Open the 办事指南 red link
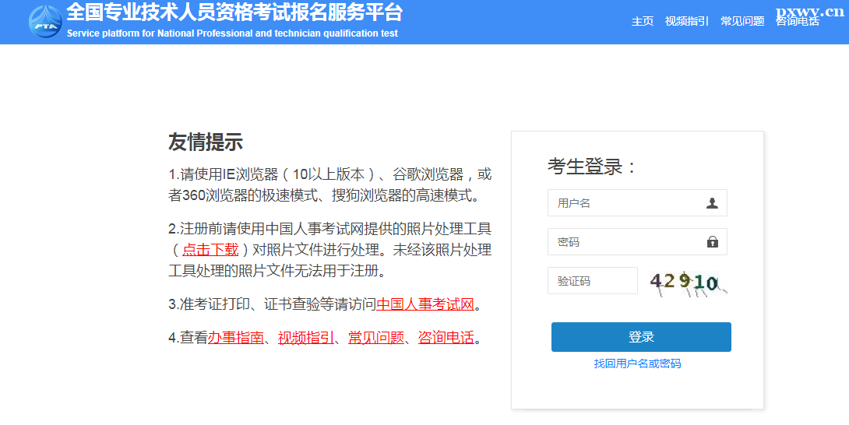 pos(236,338)
